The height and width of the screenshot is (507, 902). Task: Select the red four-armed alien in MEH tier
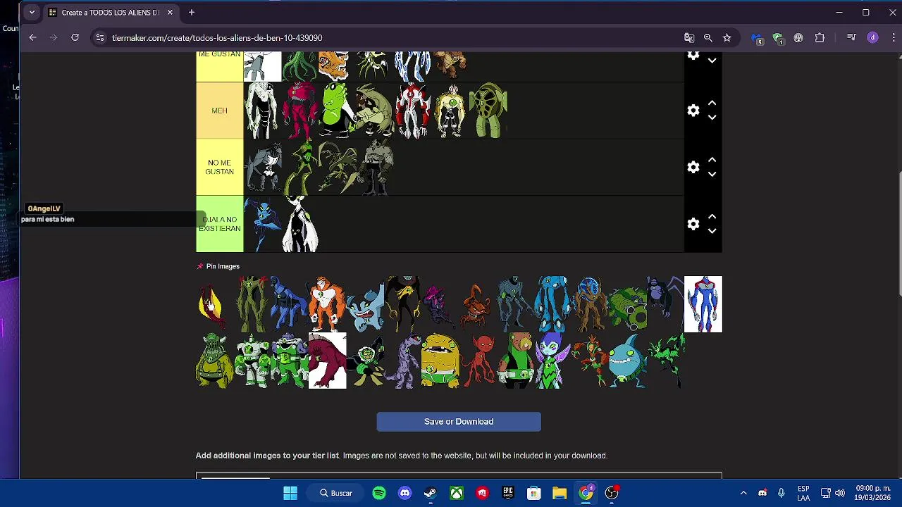(x=300, y=111)
